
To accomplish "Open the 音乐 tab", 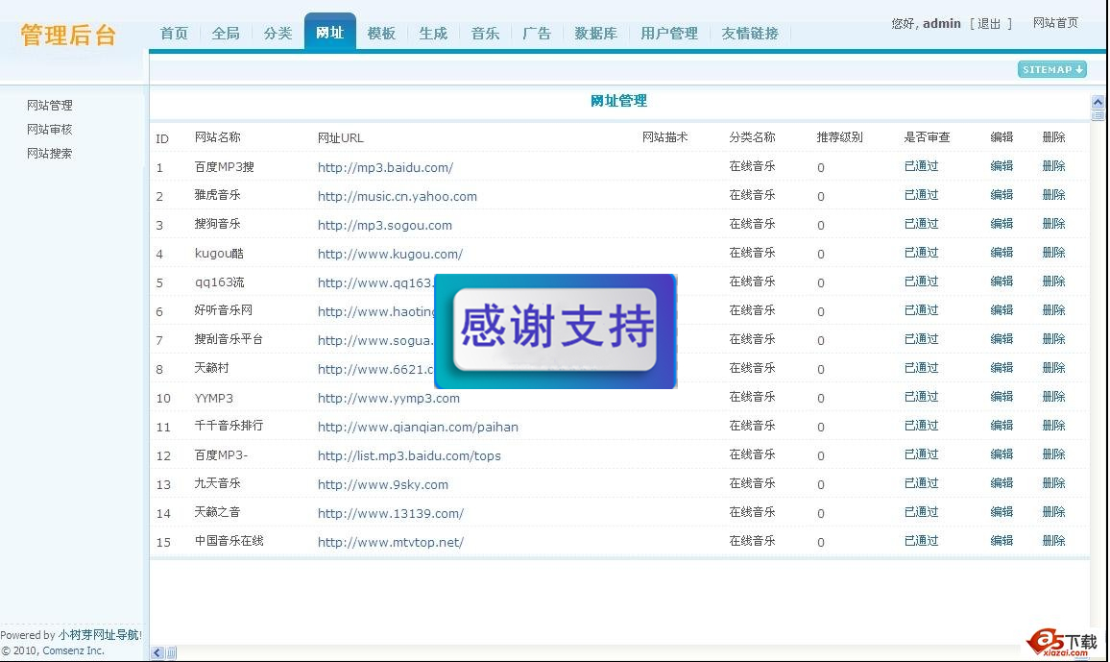I will [x=486, y=34].
